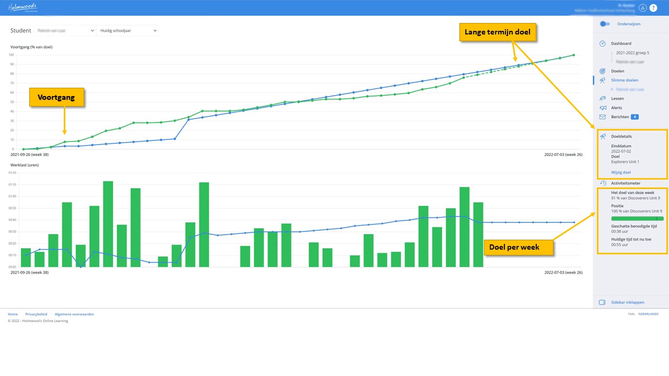The height and width of the screenshot is (376, 669).
Task: Click the help question mark icon
Action: click(653, 8)
